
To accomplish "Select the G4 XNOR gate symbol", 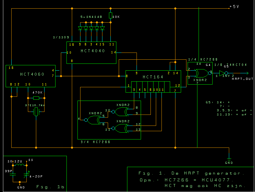I will [x=203, y=73].
